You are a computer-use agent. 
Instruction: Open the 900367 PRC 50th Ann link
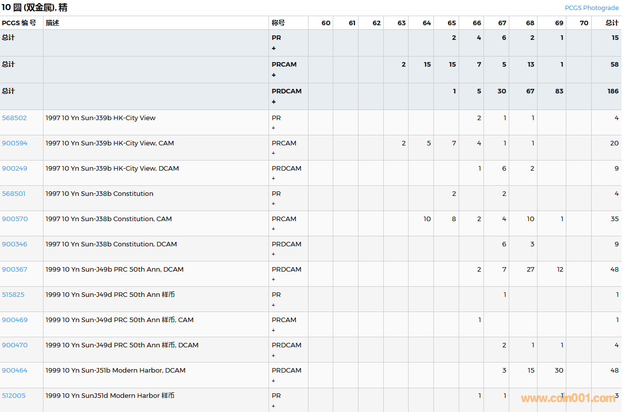click(14, 269)
